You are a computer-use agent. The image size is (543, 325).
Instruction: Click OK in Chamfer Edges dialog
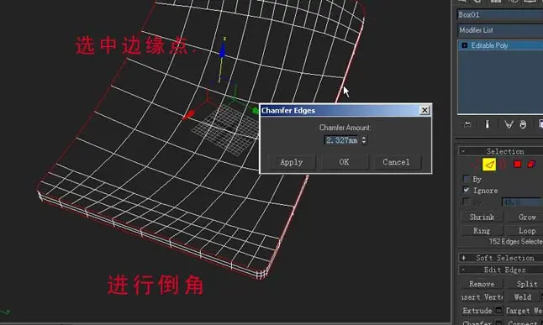pos(345,162)
